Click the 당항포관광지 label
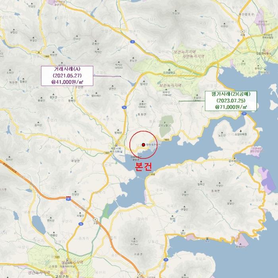The height and width of the screenshot is (278, 278). pyautogui.click(x=154, y=145)
